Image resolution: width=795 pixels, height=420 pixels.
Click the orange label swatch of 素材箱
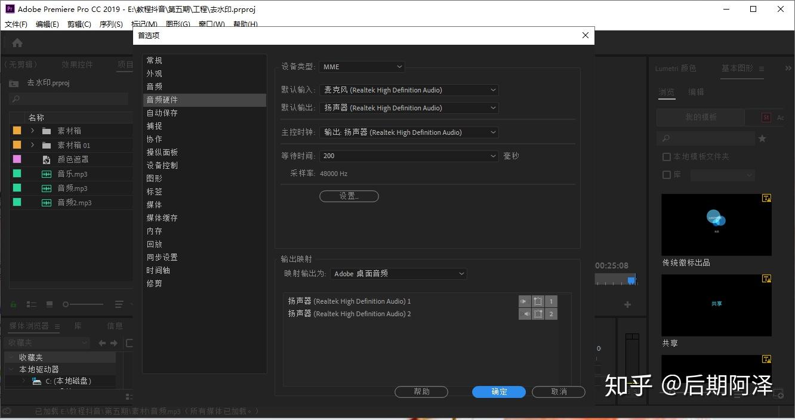coord(17,131)
